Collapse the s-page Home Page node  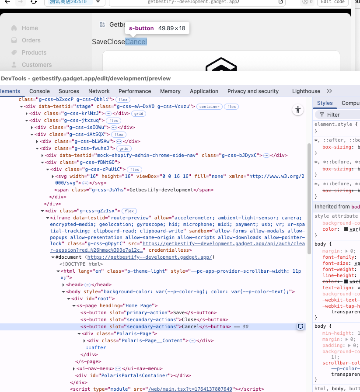tap(73, 305)
